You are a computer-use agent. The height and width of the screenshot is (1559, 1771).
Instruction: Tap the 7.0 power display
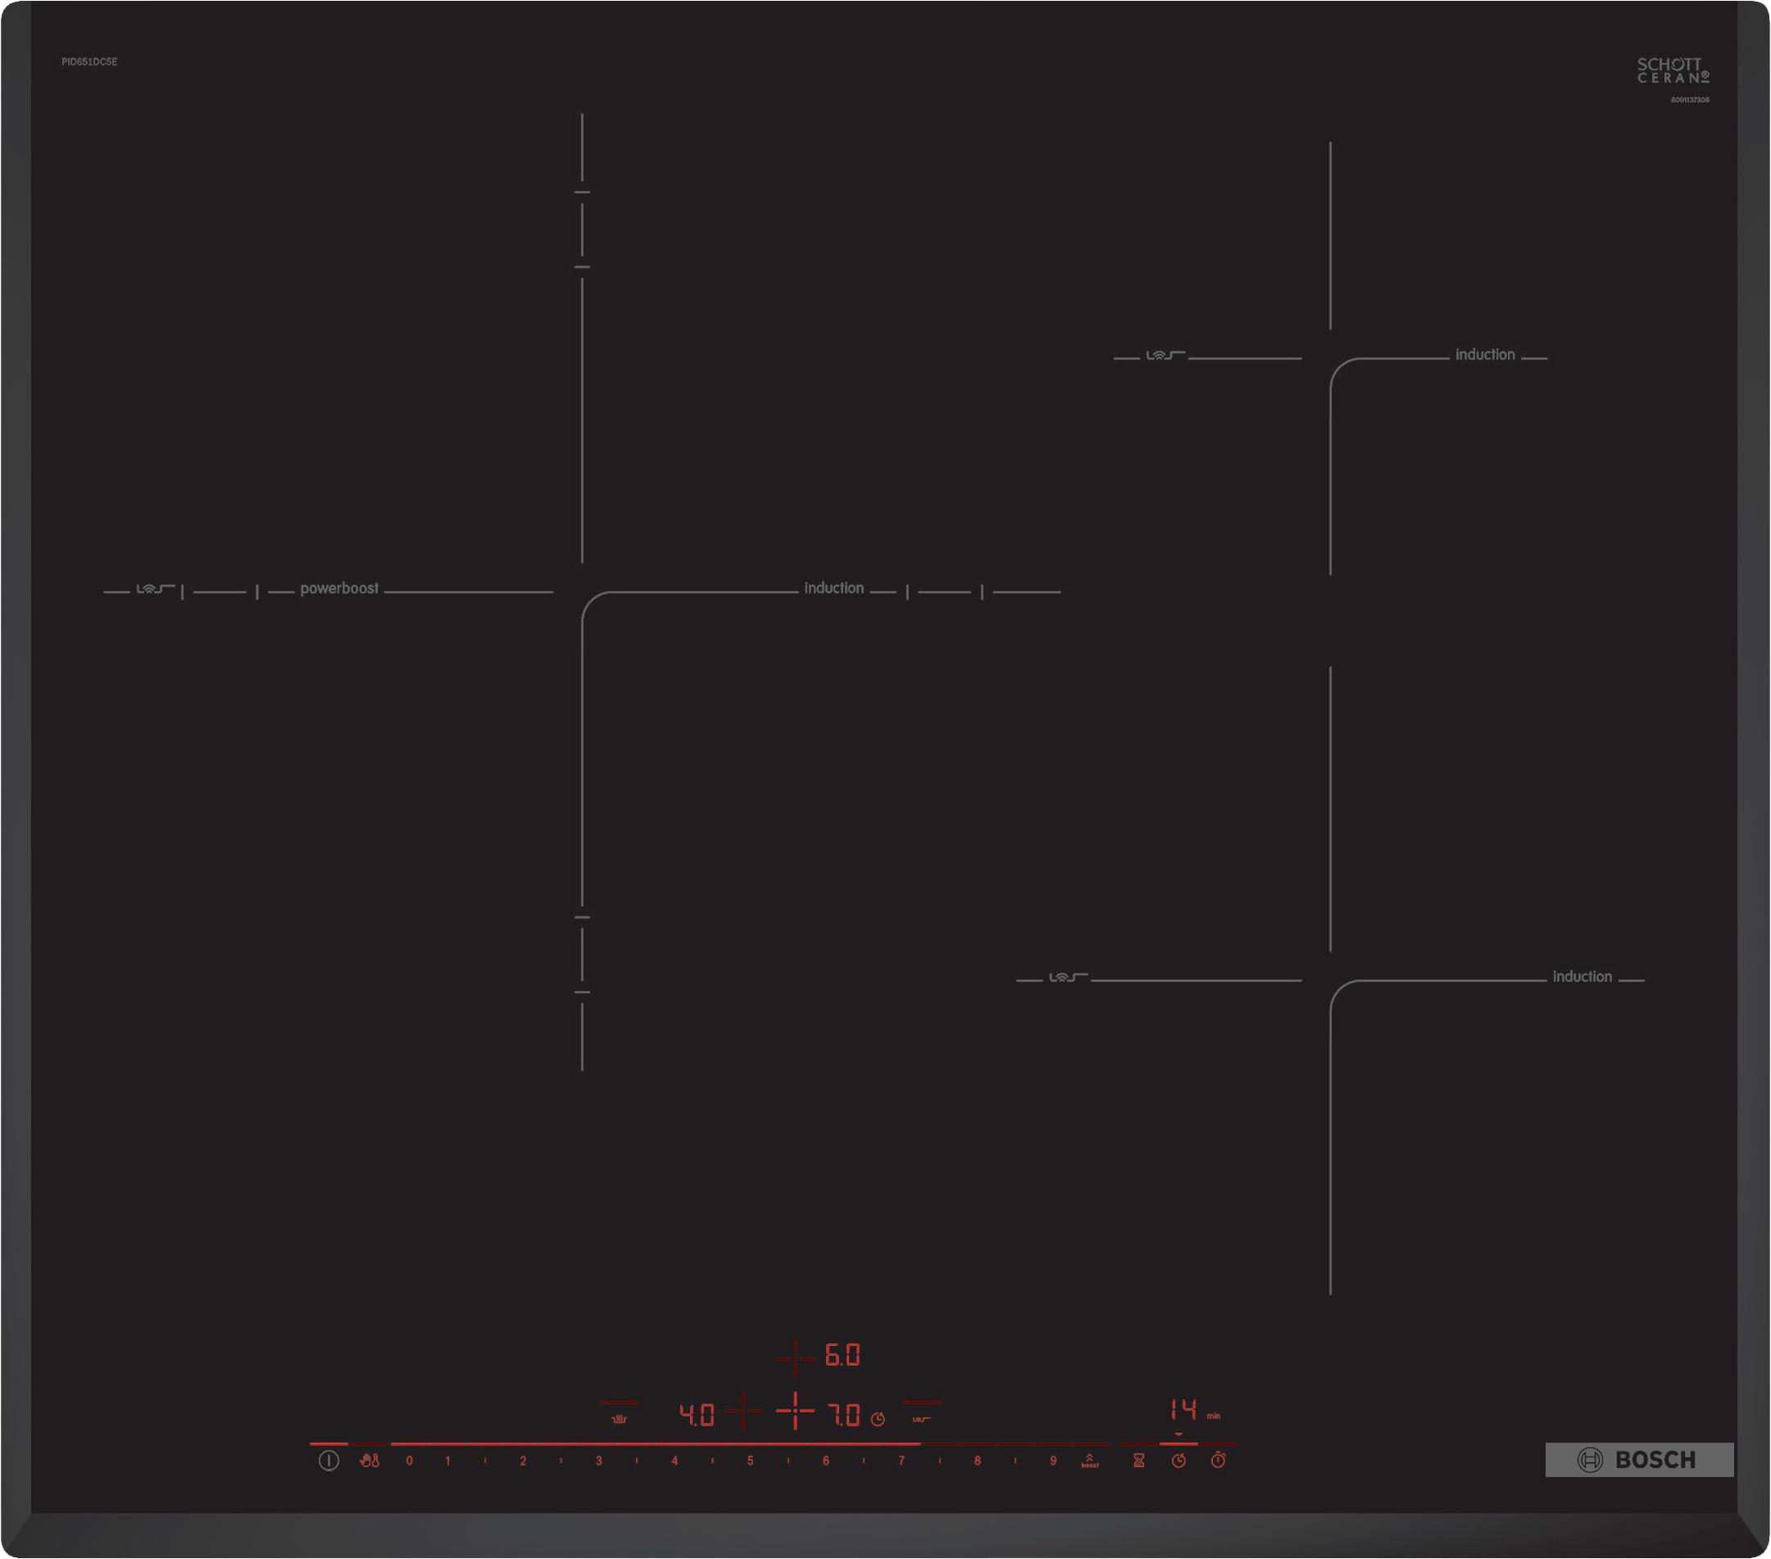pyautogui.click(x=843, y=1416)
